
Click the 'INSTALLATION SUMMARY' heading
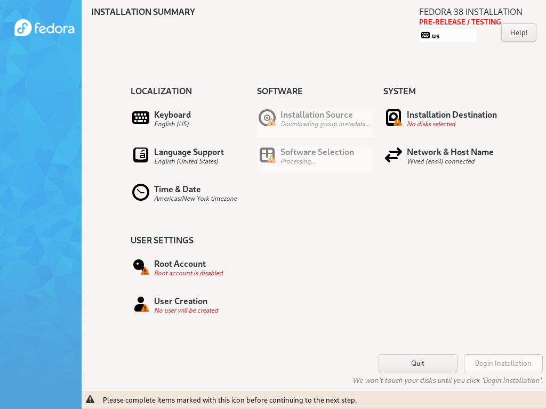pos(143,12)
